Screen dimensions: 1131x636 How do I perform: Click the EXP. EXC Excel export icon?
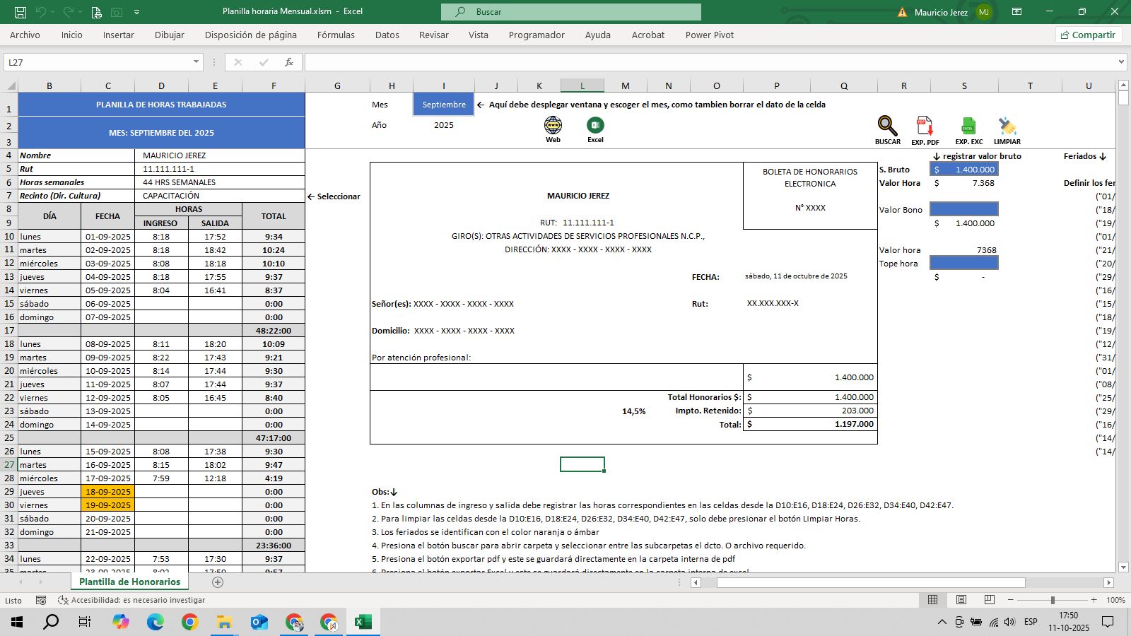click(x=968, y=126)
